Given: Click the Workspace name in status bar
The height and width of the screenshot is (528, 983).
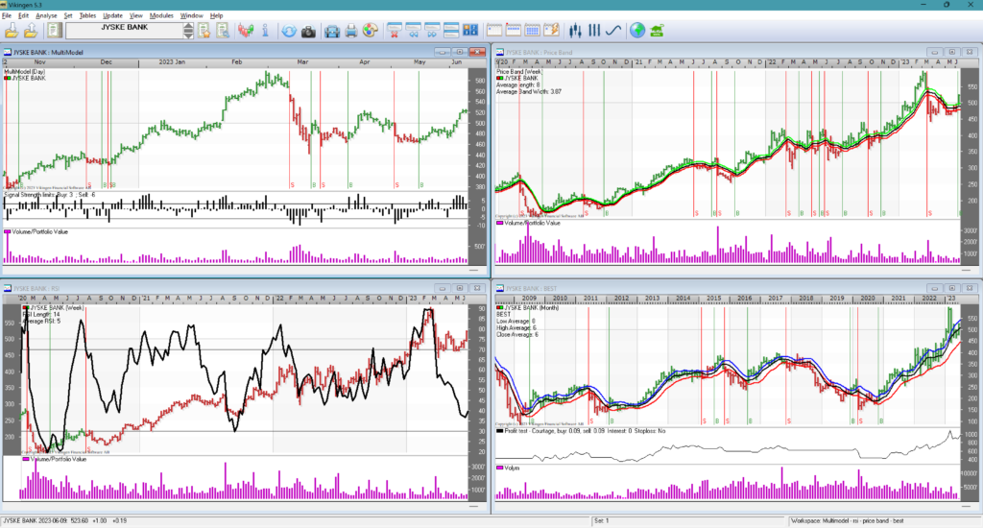Looking at the screenshot, I should [x=847, y=520].
